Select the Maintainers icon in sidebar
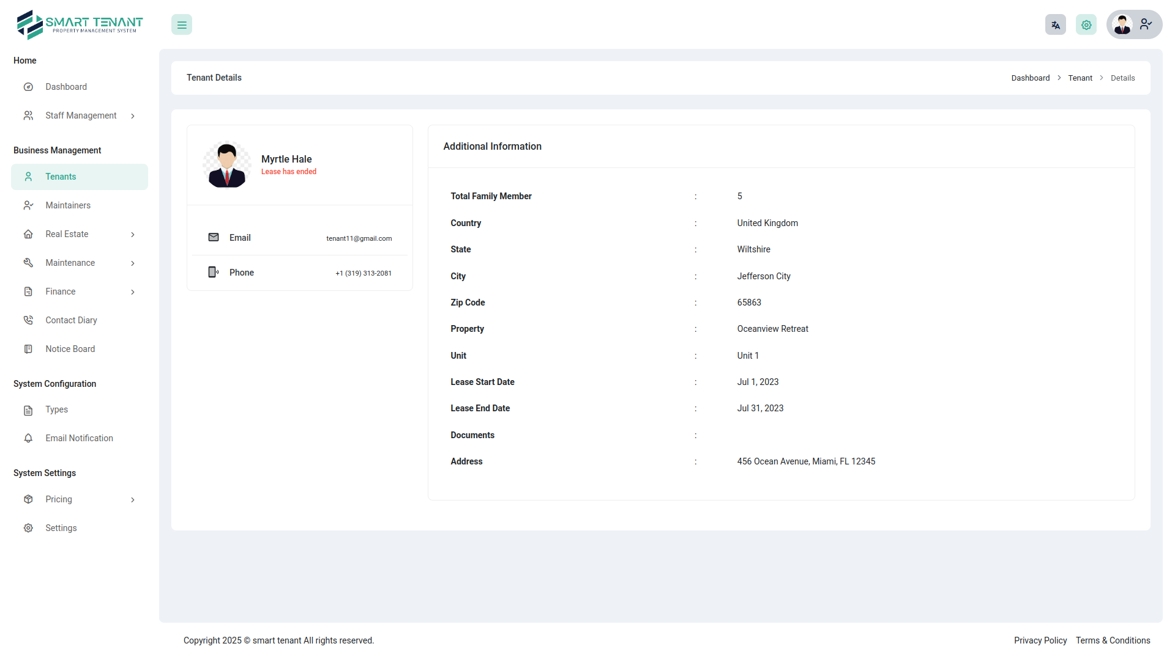 pyautogui.click(x=28, y=205)
